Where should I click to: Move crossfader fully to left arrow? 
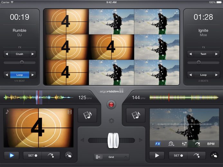(82, 140)
